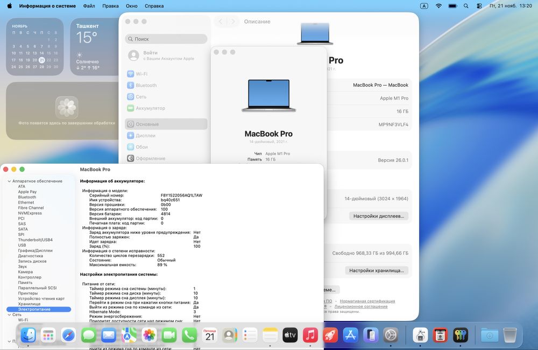Click the Wi-Fi status icon in menu bar

click(x=438, y=6)
